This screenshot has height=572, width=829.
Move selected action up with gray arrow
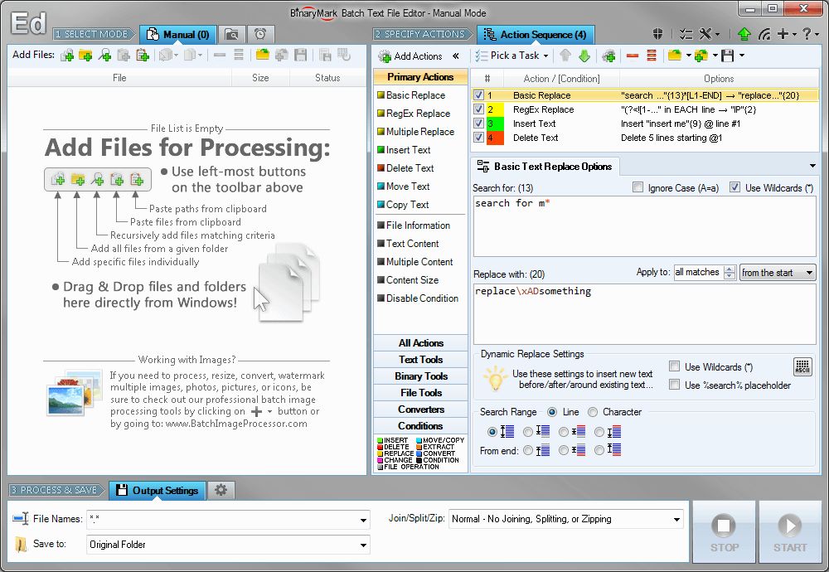[565, 56]
